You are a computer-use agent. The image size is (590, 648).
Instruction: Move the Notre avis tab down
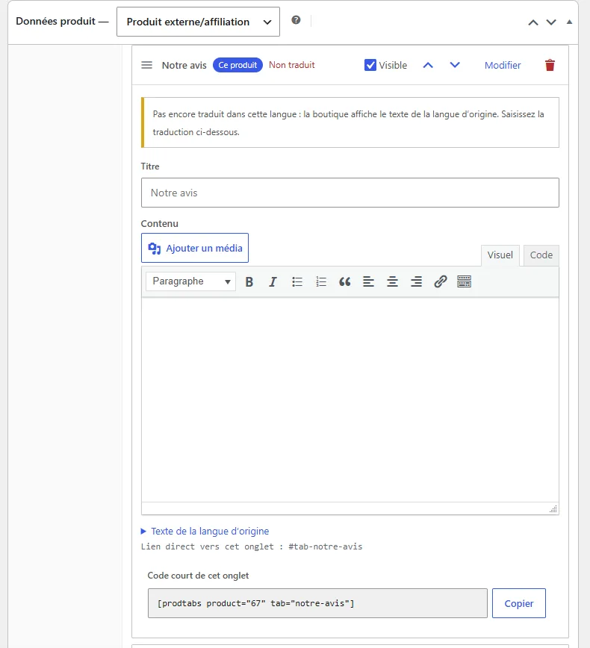(x=455, y=65)
